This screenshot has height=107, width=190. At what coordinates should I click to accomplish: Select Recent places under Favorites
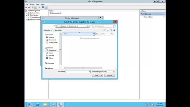53,43
